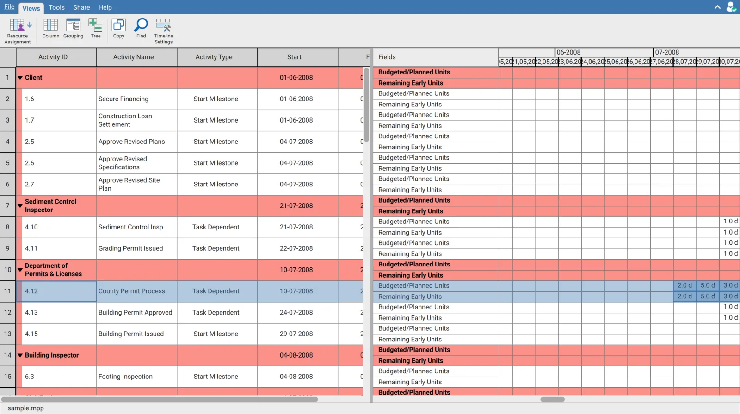Image resolution: width=740 pixels, height=414 pixels.
Task: Click the sample.mpp file name
Action: click(25, 408)
